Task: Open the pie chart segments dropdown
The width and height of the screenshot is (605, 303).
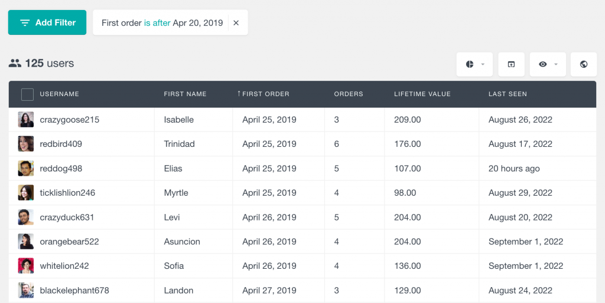Action: click(x=475, y=64)
